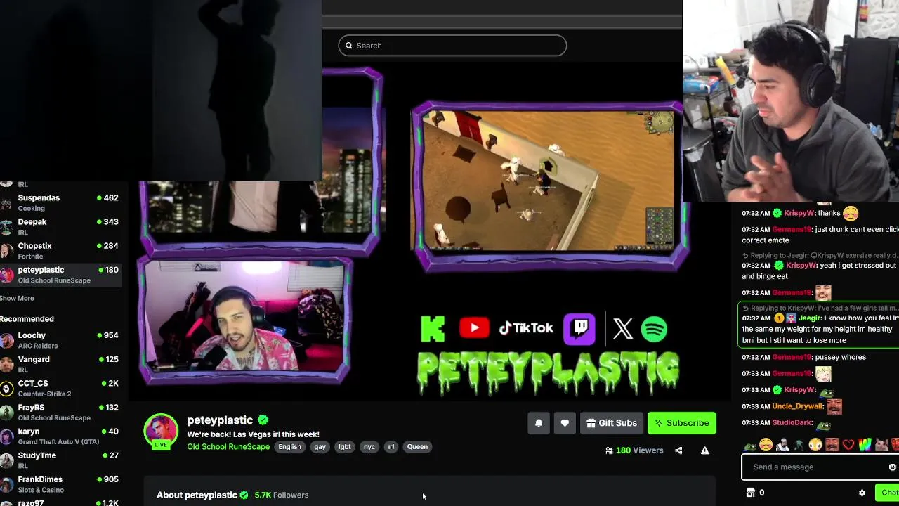The image size is (899, 506).
Task: Click the wide-eyed emoji quick emote
Action: coord(815,445)
